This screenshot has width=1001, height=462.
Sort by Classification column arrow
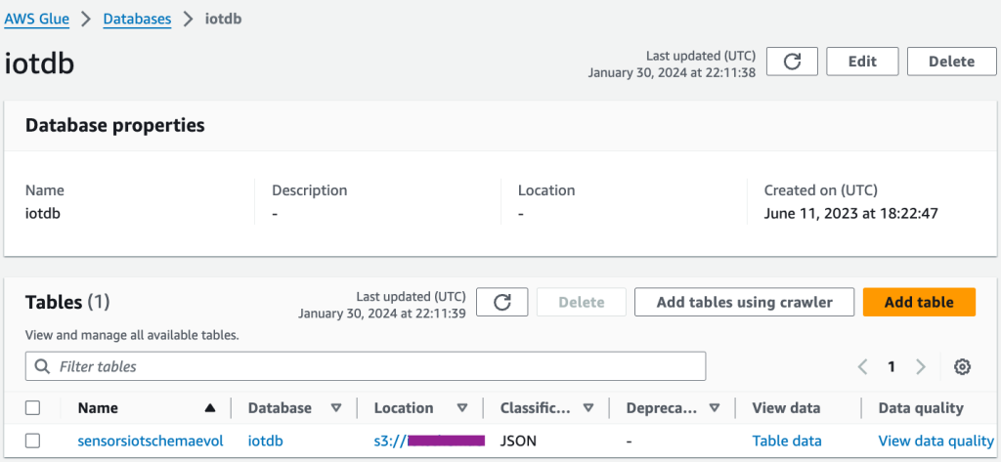coord(588,408)
